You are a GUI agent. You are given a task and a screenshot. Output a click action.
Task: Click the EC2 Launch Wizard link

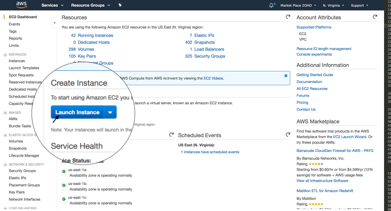tap(349, 137)
